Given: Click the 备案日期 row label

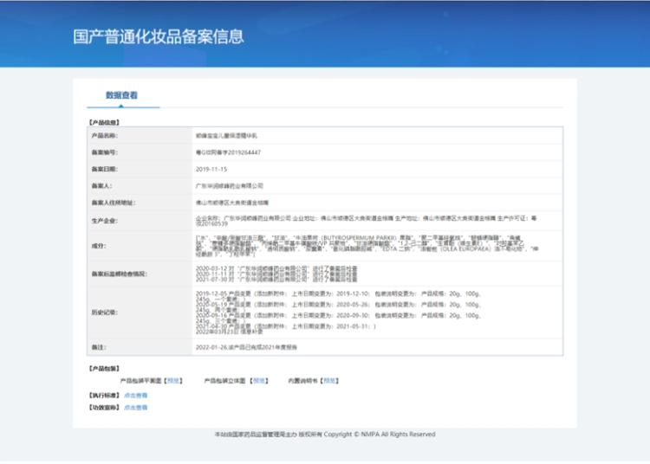Looking at the screenshot, I should (105, 169).
